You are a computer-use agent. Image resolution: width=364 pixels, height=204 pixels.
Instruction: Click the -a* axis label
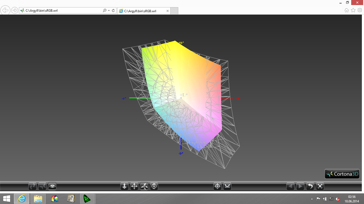(x=124, y=98)
